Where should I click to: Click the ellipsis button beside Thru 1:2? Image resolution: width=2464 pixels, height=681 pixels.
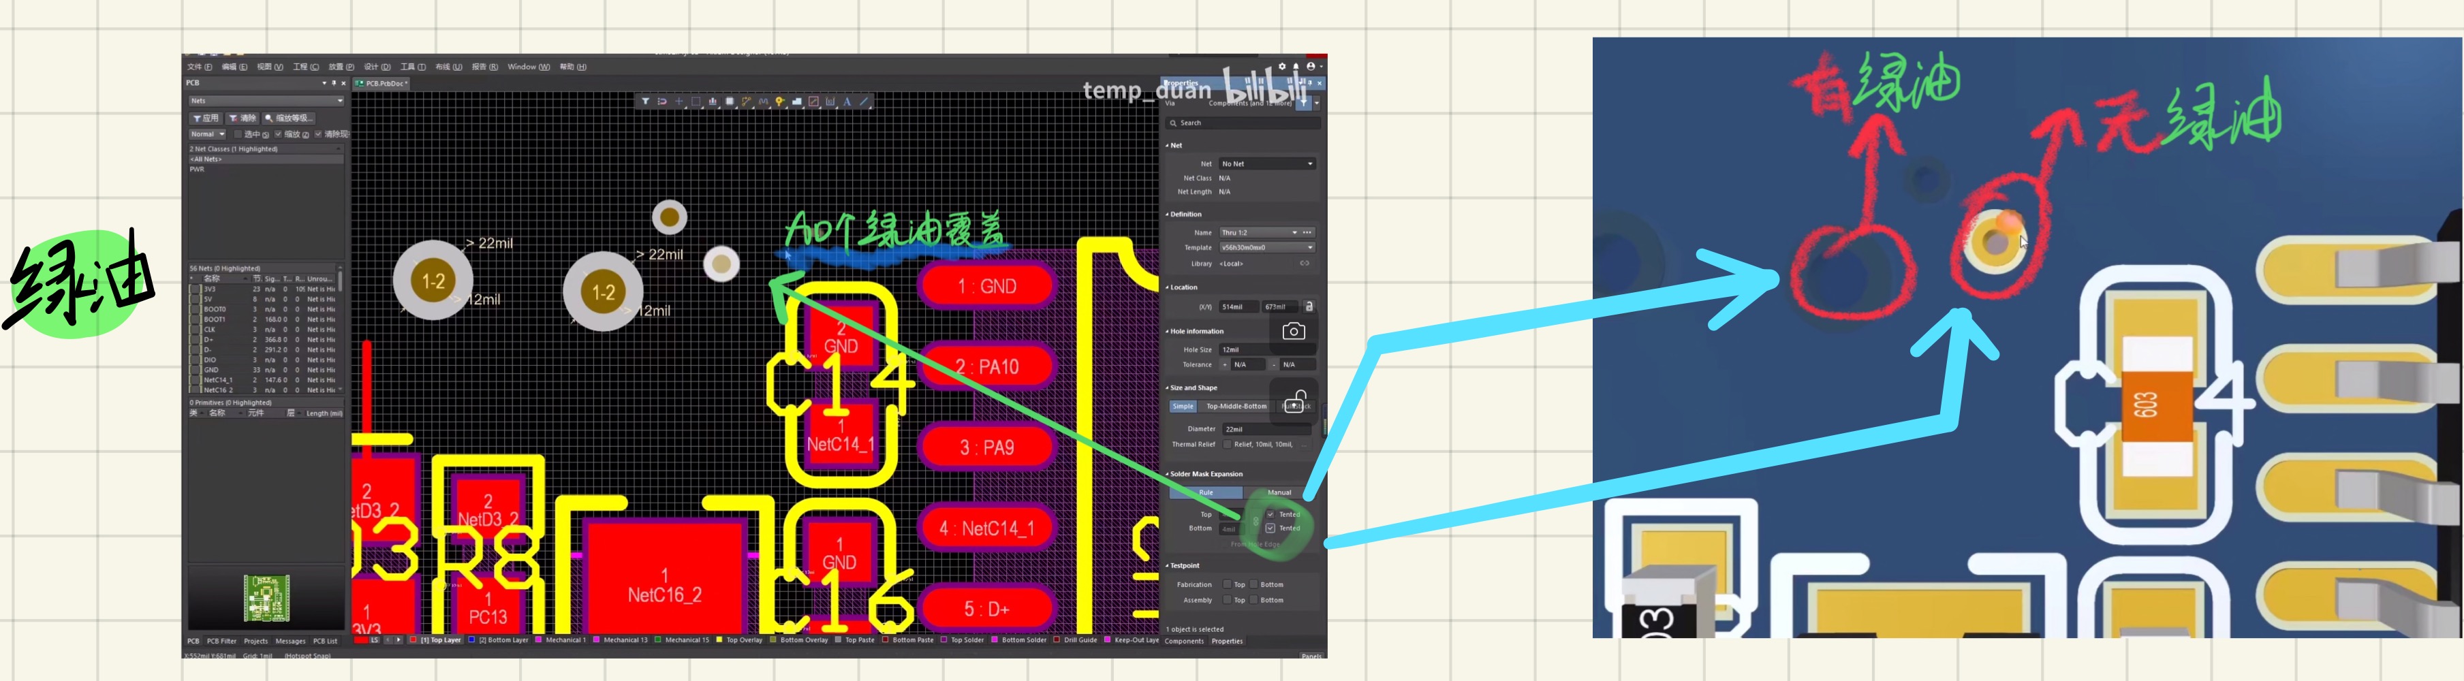click(1307, 232)
